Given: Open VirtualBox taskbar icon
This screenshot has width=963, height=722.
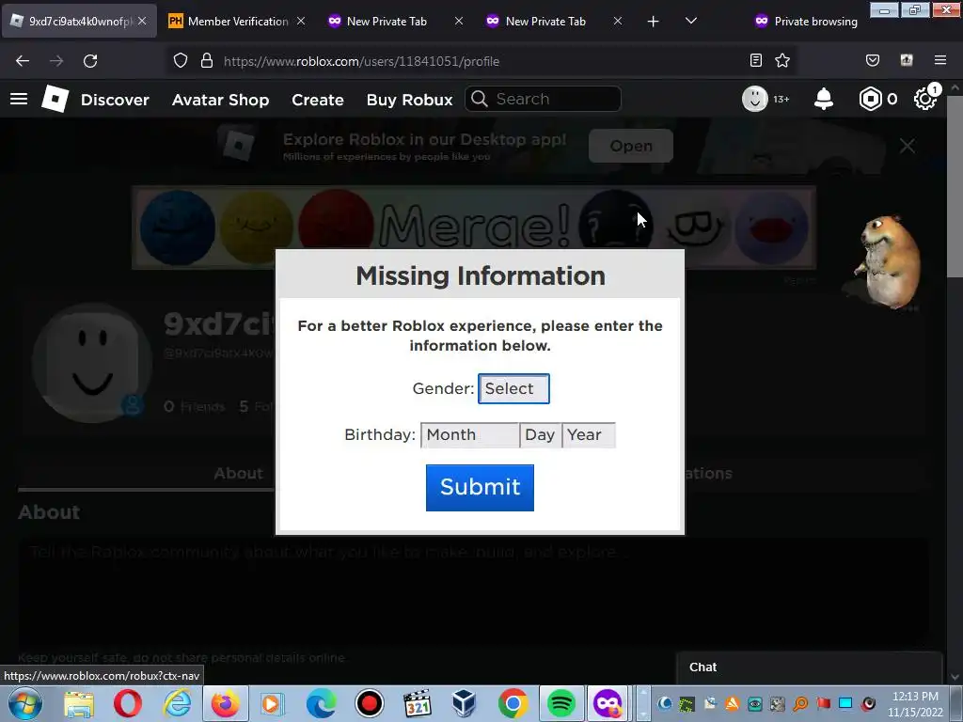Looking at the screenshot, I should point(465,703).
